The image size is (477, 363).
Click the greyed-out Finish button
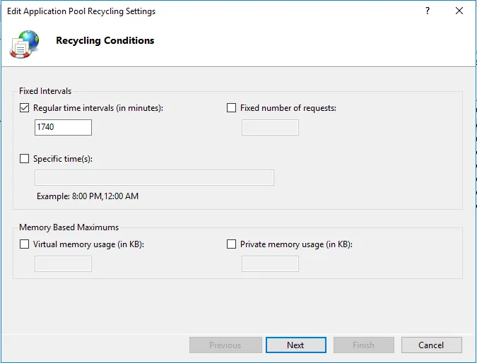(x=364, y=345)
